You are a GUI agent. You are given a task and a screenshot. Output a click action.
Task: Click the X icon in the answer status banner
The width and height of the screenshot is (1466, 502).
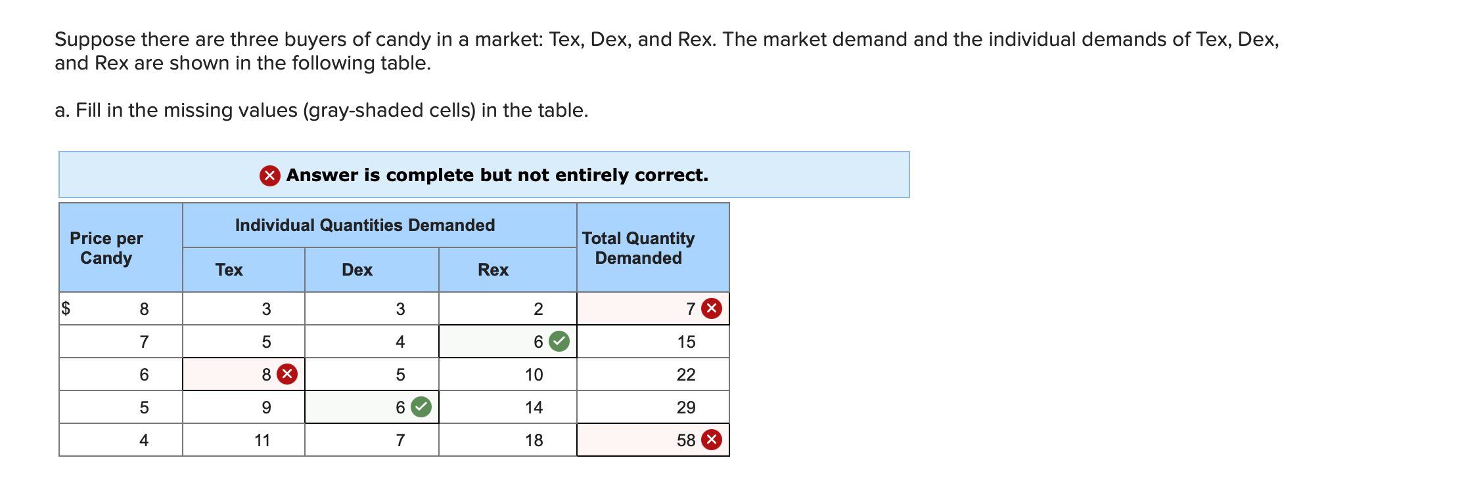pyautogui.click(x=271, y=175)
